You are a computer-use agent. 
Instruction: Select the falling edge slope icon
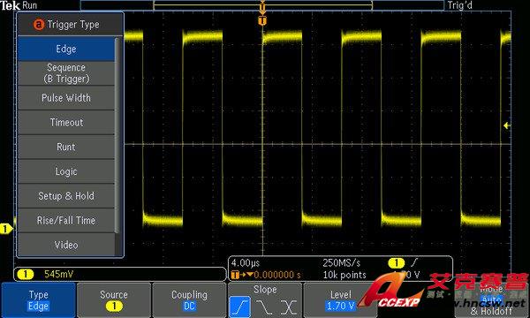click(x=264, y=307)
